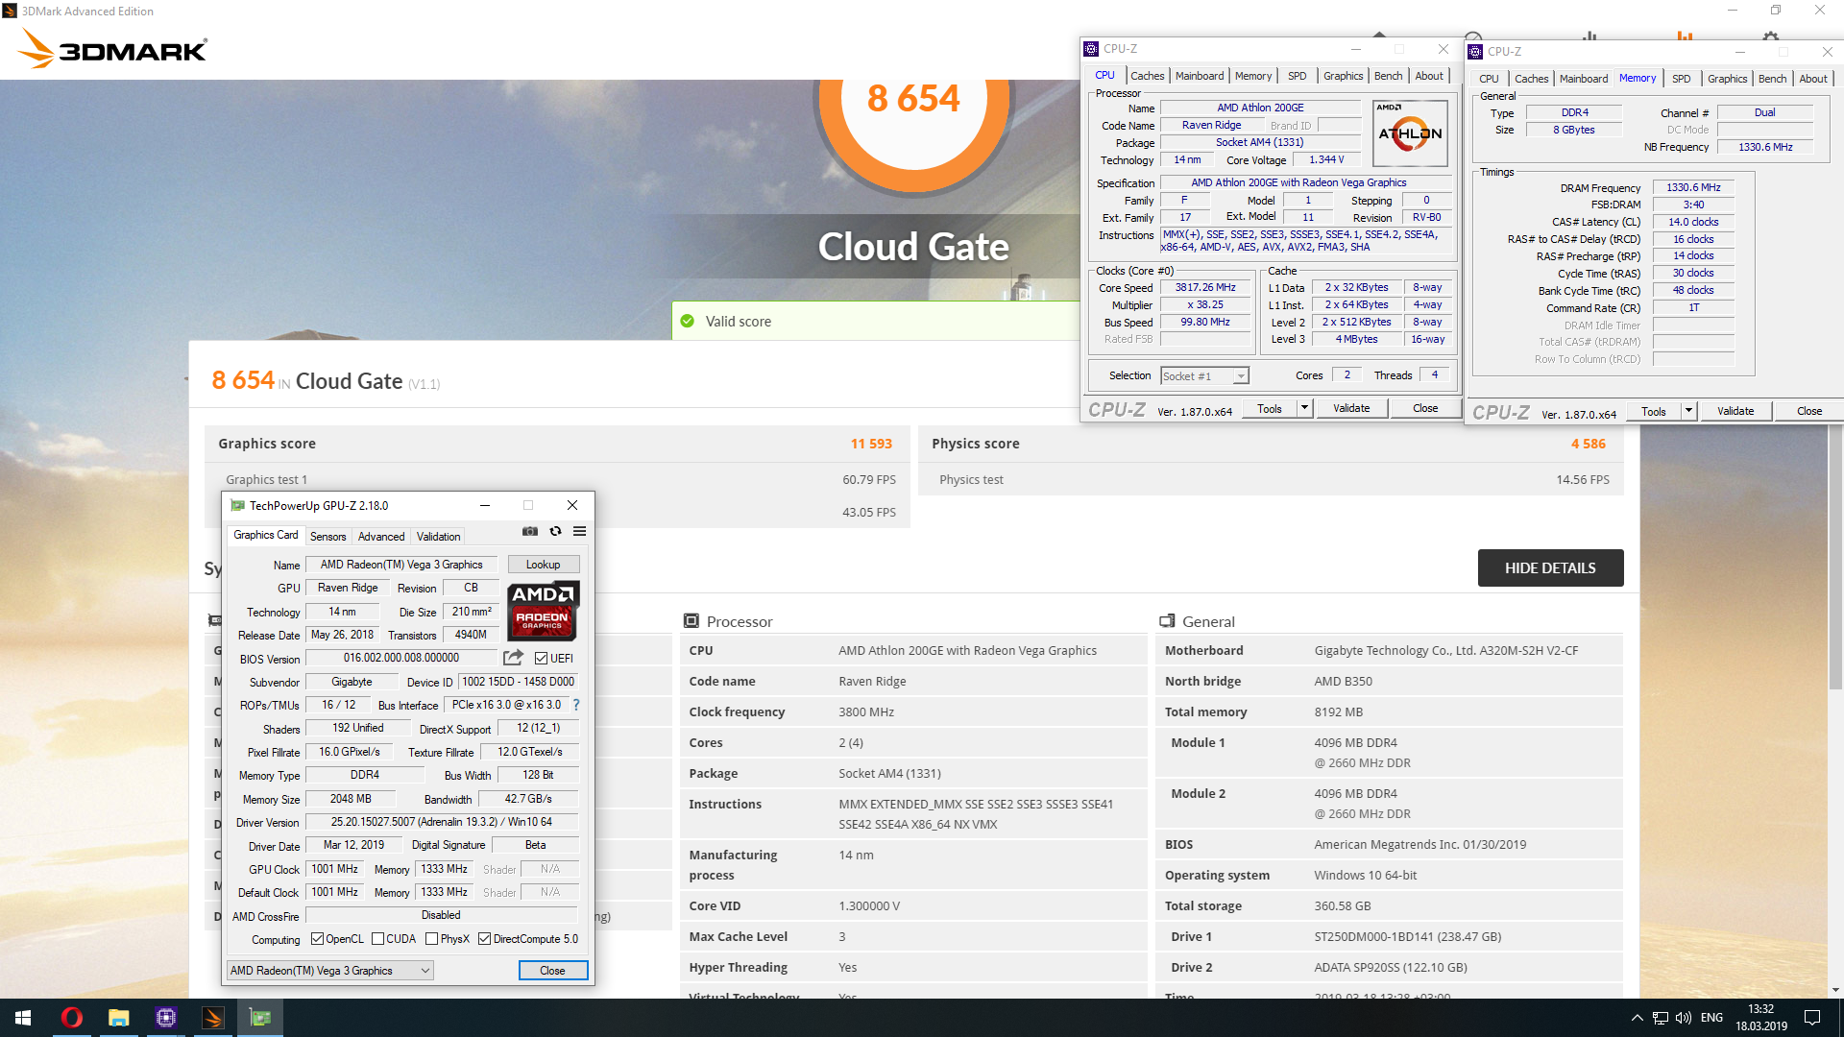Image resolution: width=1844 pixels, height=1037 pixels.
Task: Toggle the CUDA checkbox
Action: coord(378,939)
